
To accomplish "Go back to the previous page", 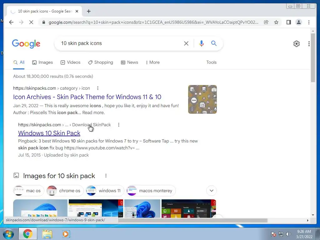I will click(11, 22).
